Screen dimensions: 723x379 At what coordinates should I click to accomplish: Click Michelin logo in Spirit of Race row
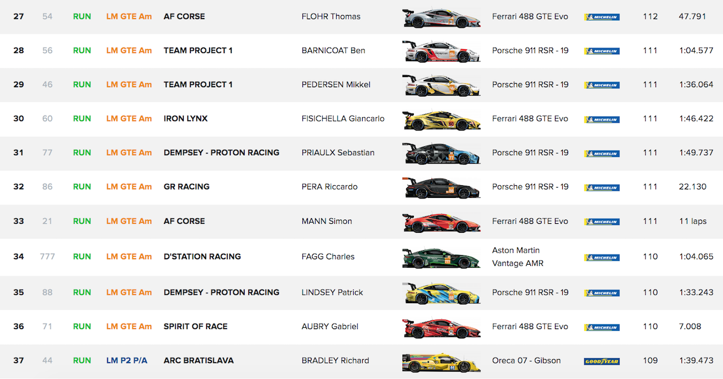(601, 327)
